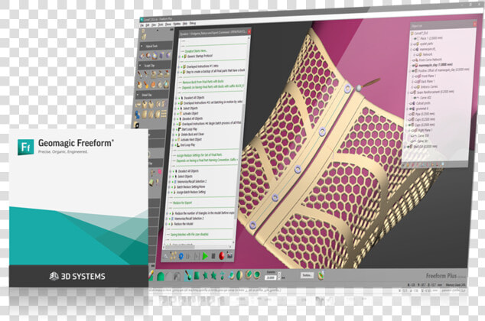
Task: Select Pipe (0.2500 mm) in Object List
Action: 425,114
